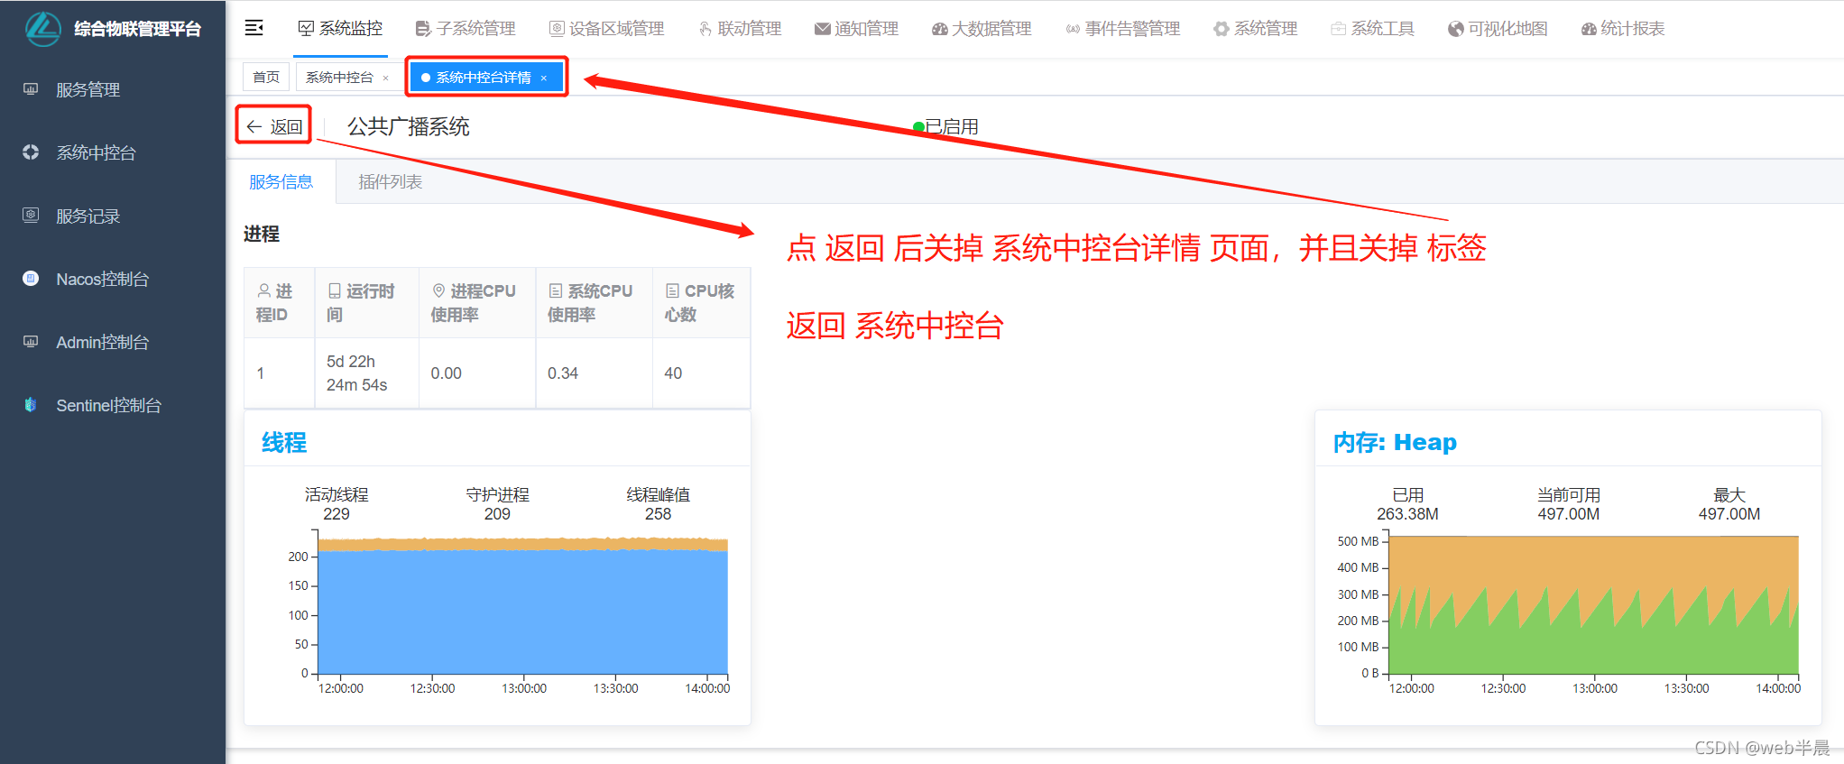Viewport: 1844px width, 764px height.
Task: Click 服务管理 sidebar monitor icon
Action: point(31,89)
